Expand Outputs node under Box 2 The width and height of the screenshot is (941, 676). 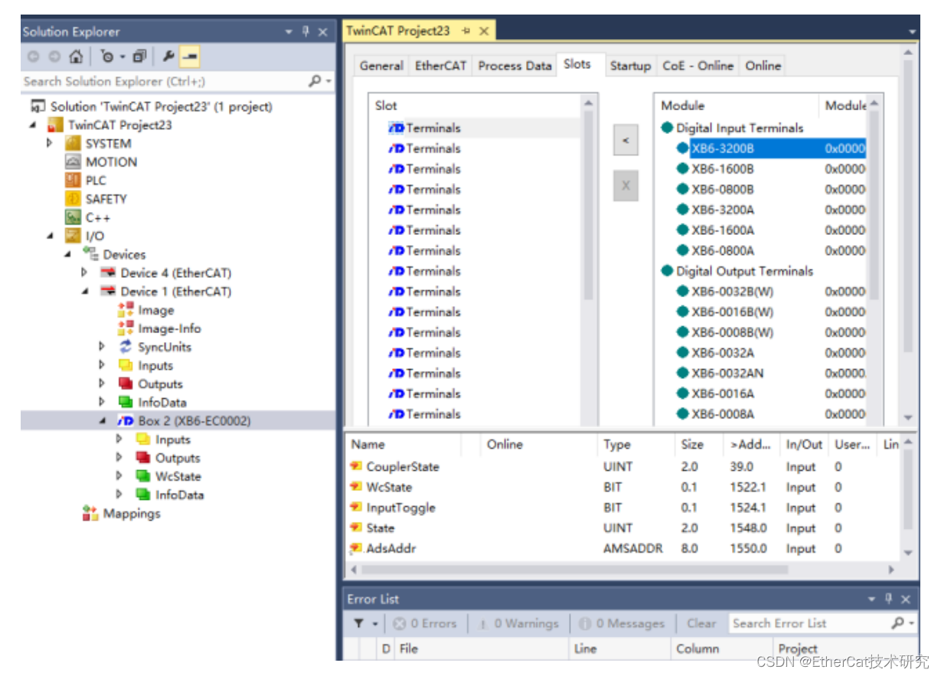119,458
